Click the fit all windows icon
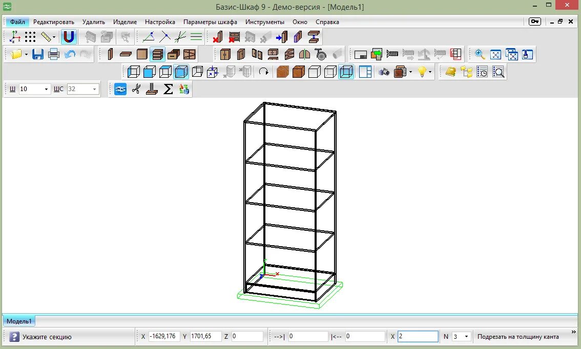This screenshot has width=581, height=349. click(512, 54)
